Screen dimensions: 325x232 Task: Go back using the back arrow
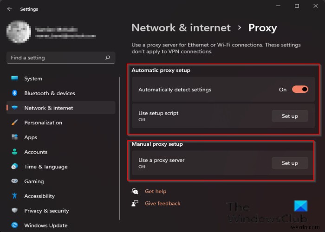click(10, 9)
